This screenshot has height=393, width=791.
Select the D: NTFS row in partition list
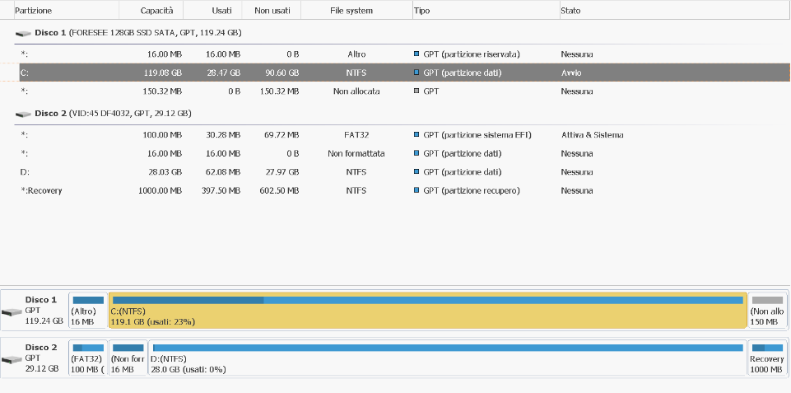click(247, 172)
